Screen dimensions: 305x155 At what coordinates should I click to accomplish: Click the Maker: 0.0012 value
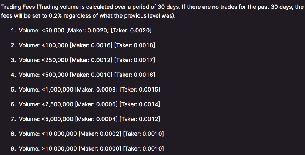coord(91,60)
